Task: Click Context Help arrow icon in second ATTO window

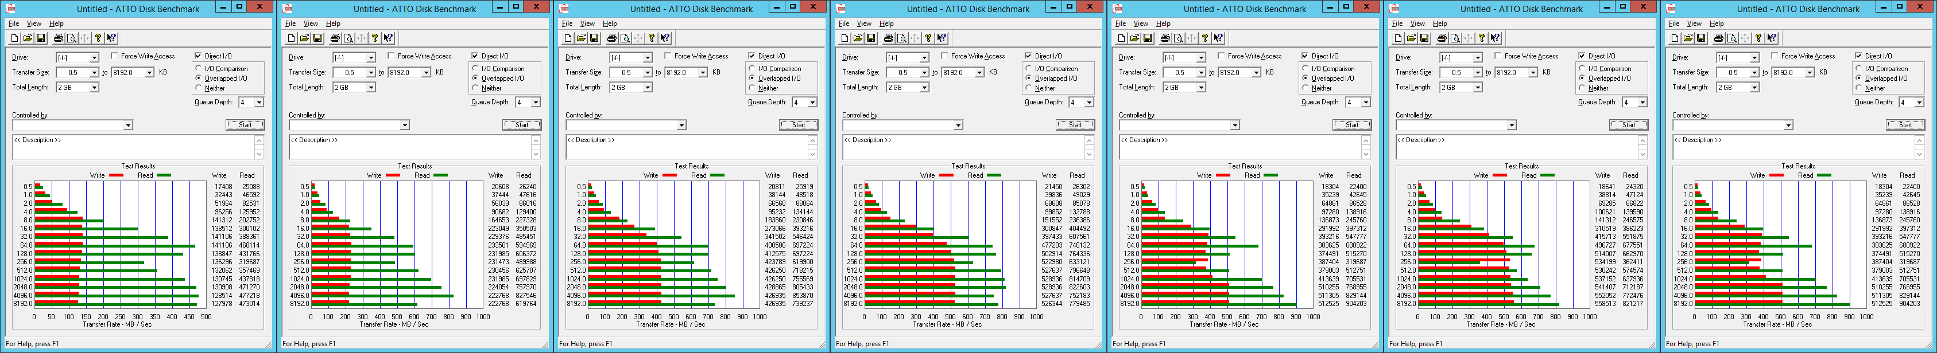Action: coord(388,38)
